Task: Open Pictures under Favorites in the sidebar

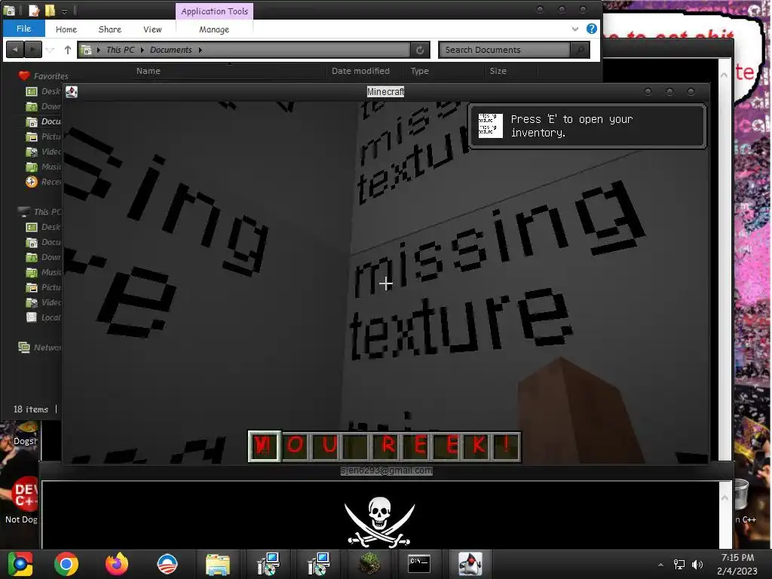Action: 43,136
